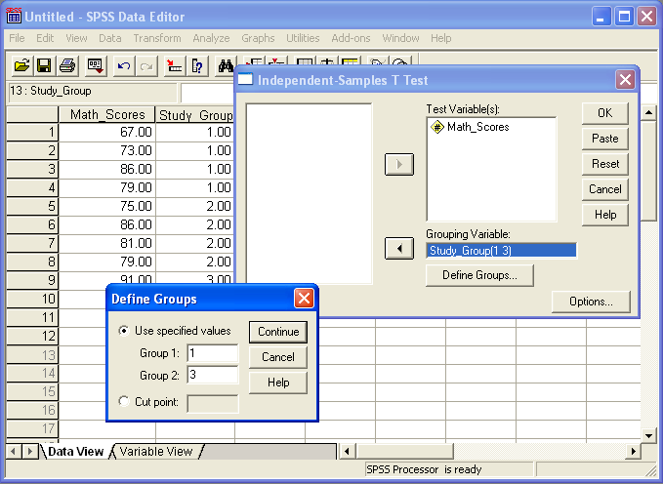
Task: Click OK in the T Test dialog
Action: (x=605, y=113)
